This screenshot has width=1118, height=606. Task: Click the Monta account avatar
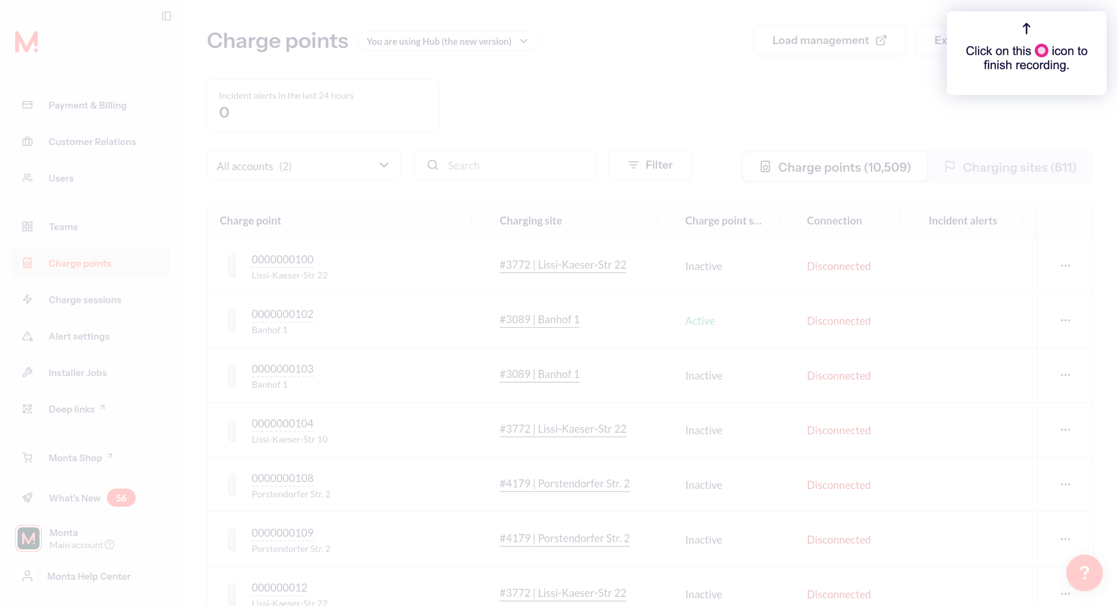(x=28, y=538)
